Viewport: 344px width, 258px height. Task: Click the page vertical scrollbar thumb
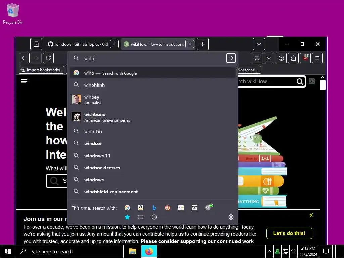click(322, 85)
